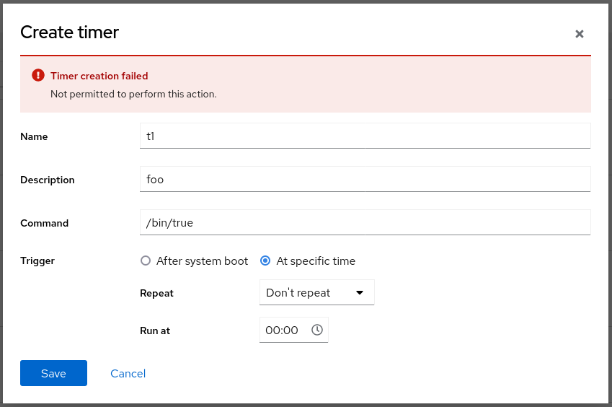Open the Repeat dropdown
Image resolution: width=612 pixels, height=407 pixels.
(x=316, y=292)
